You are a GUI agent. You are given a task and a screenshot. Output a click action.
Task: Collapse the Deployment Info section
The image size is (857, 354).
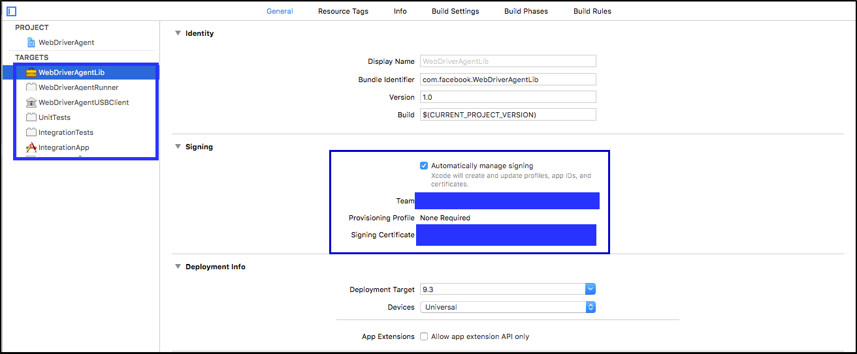[178, 267]
